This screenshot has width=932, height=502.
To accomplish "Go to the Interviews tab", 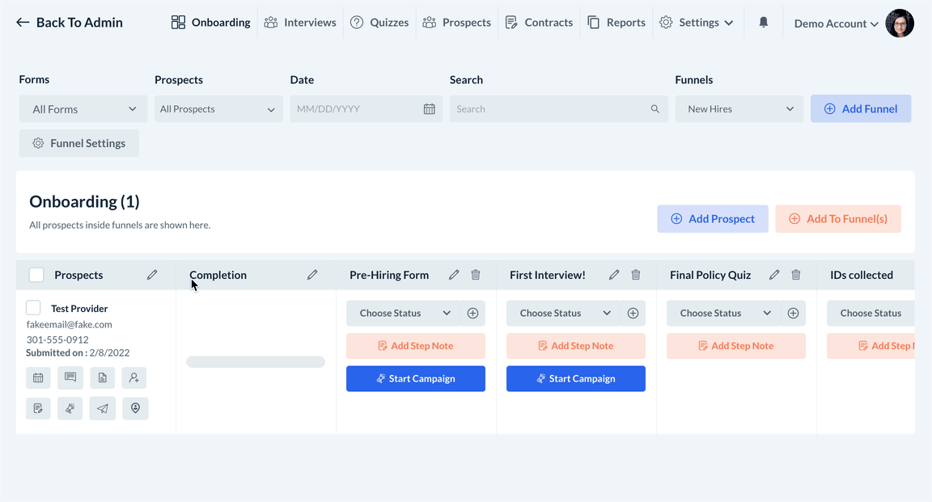I will point(300,23).
